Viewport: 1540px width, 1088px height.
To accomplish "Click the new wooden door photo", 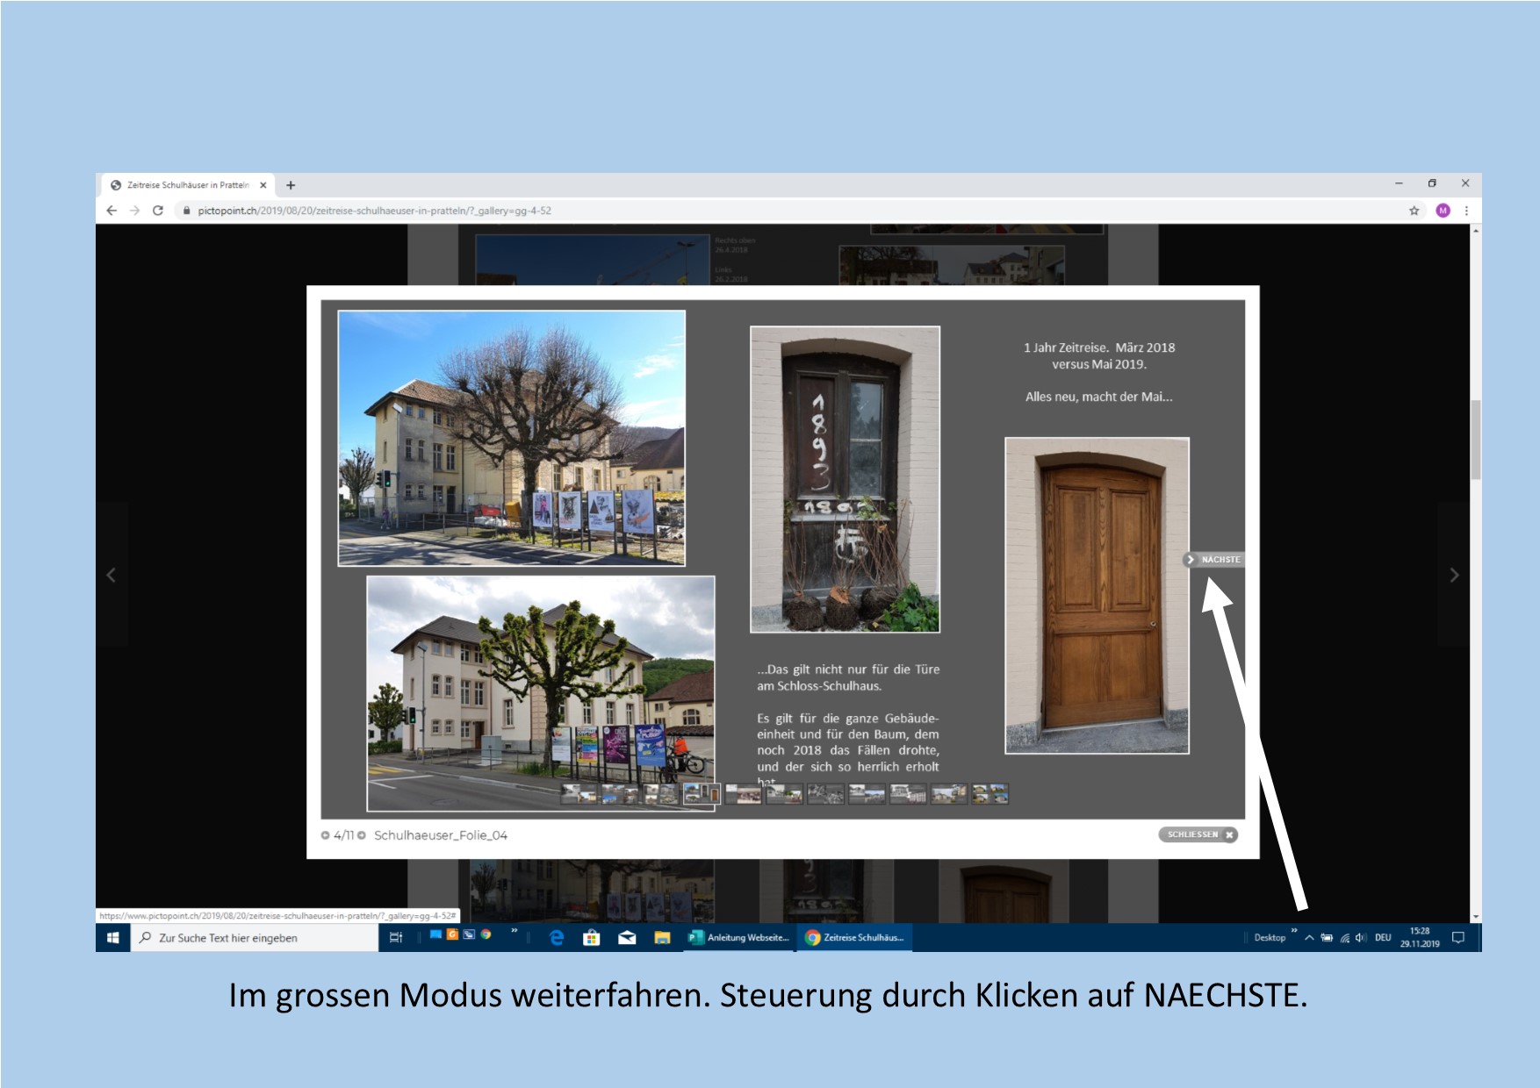I will [1097, 596].
